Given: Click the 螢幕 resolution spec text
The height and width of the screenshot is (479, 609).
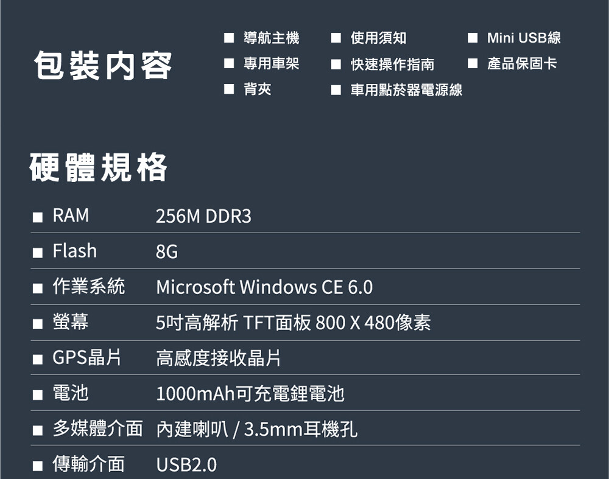Looking at the screenshot, I should click(x=294, y=323).
